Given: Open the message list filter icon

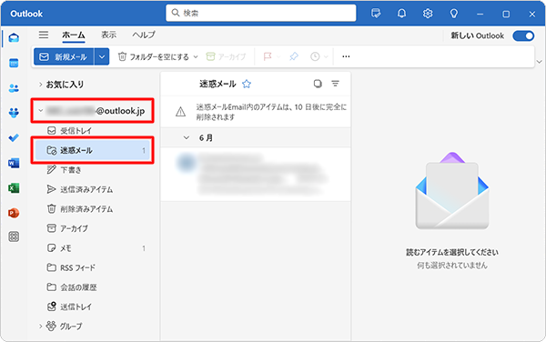Looking at the screenshot, I should coord(335,84).
